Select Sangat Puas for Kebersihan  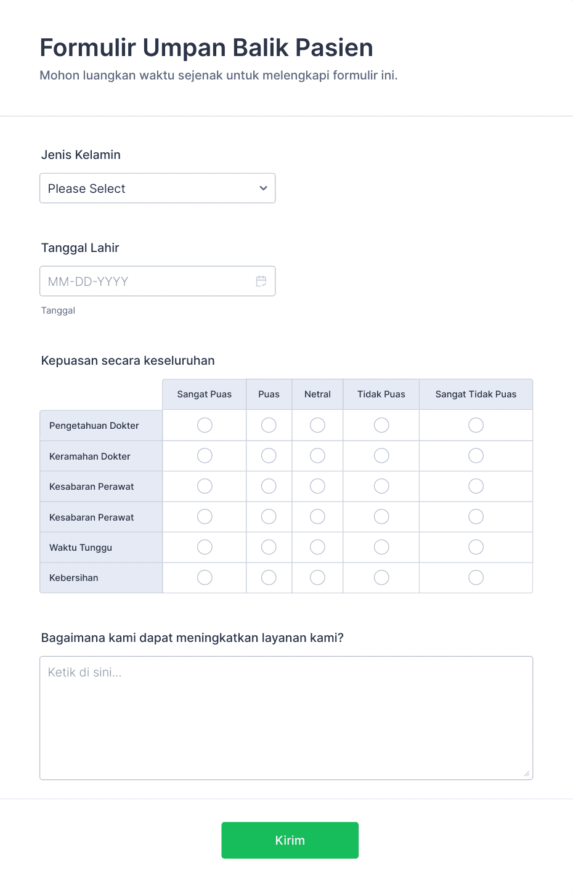pos(205,577)
